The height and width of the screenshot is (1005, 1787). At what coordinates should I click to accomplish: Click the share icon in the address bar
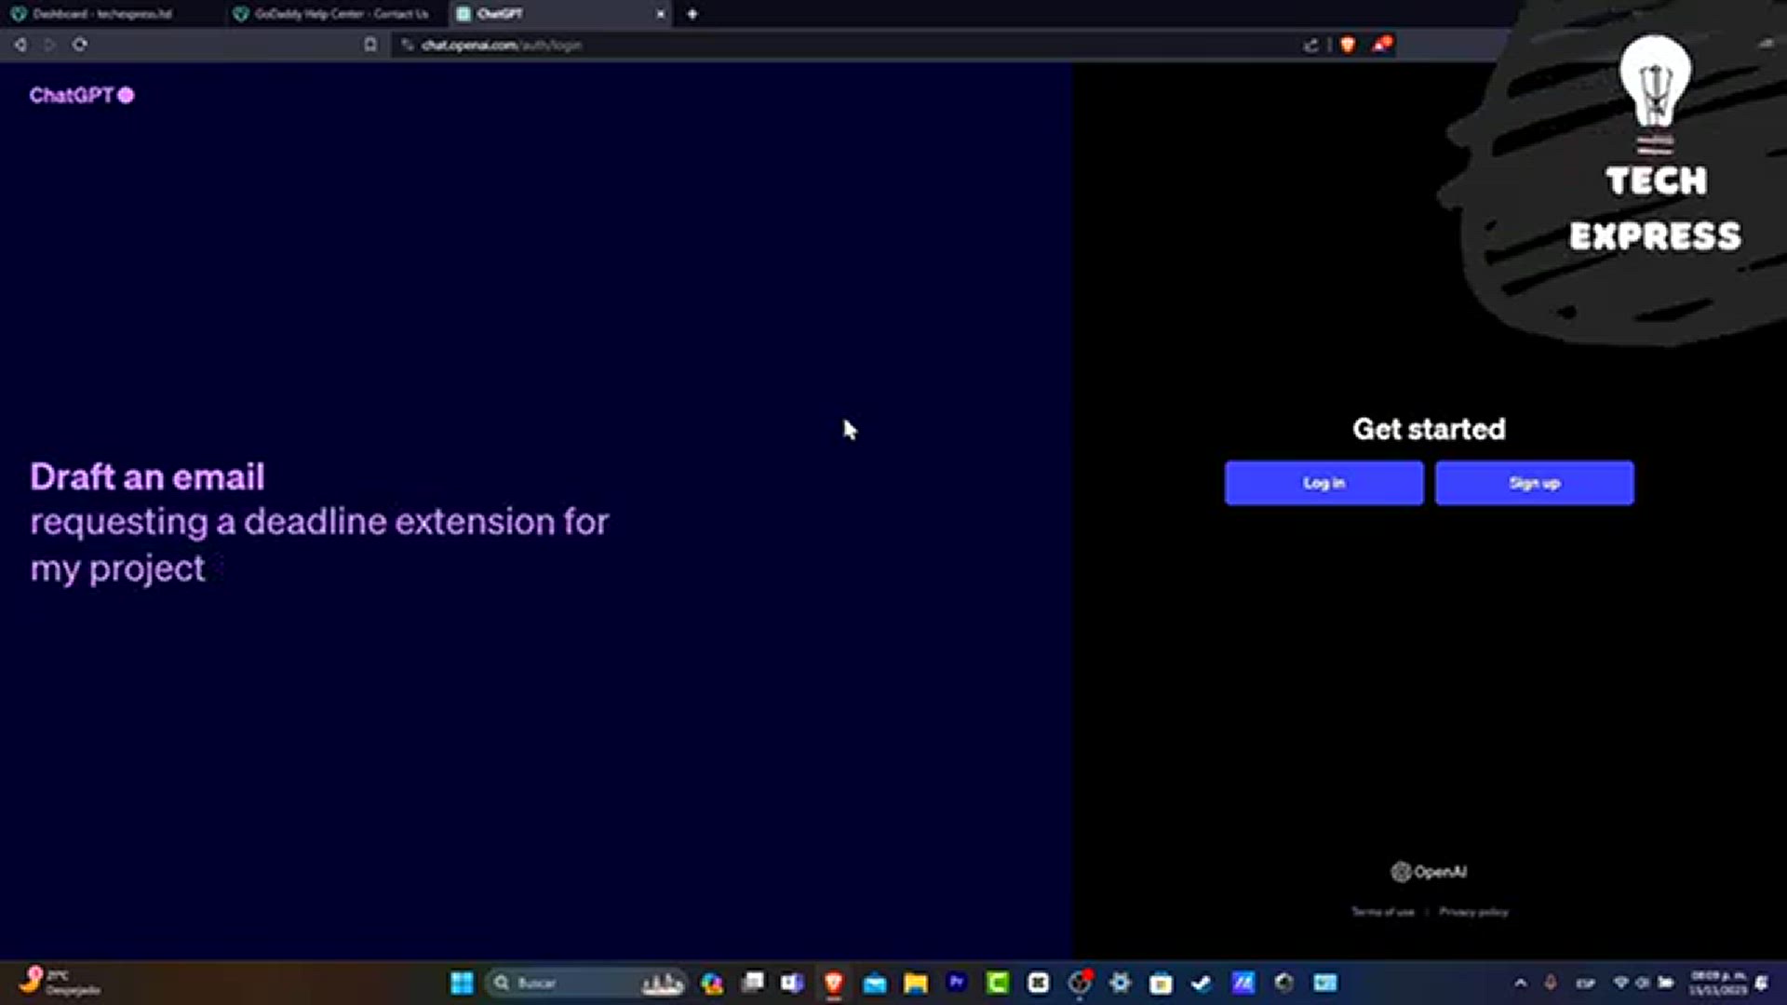tap(1311, 45)
